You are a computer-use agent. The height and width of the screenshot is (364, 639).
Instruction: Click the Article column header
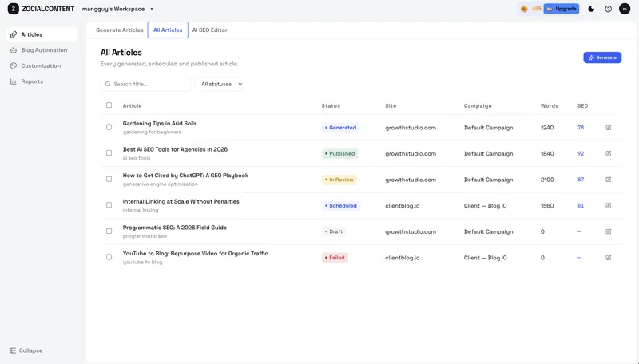tap(132, 106)
